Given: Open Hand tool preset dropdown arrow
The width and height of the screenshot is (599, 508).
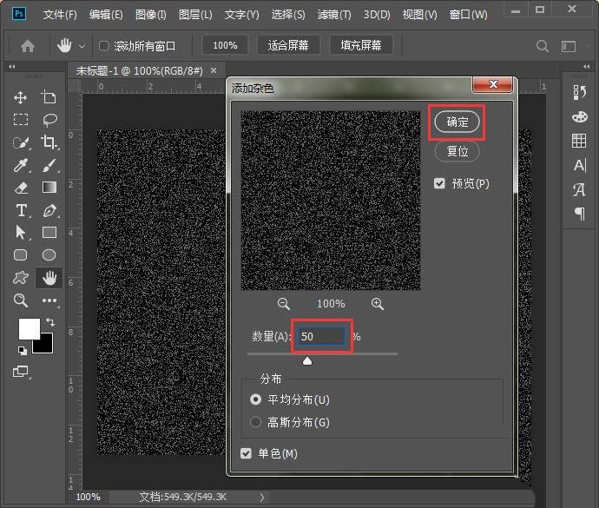Looking at the screenshot, I should [x=82, y=46].
